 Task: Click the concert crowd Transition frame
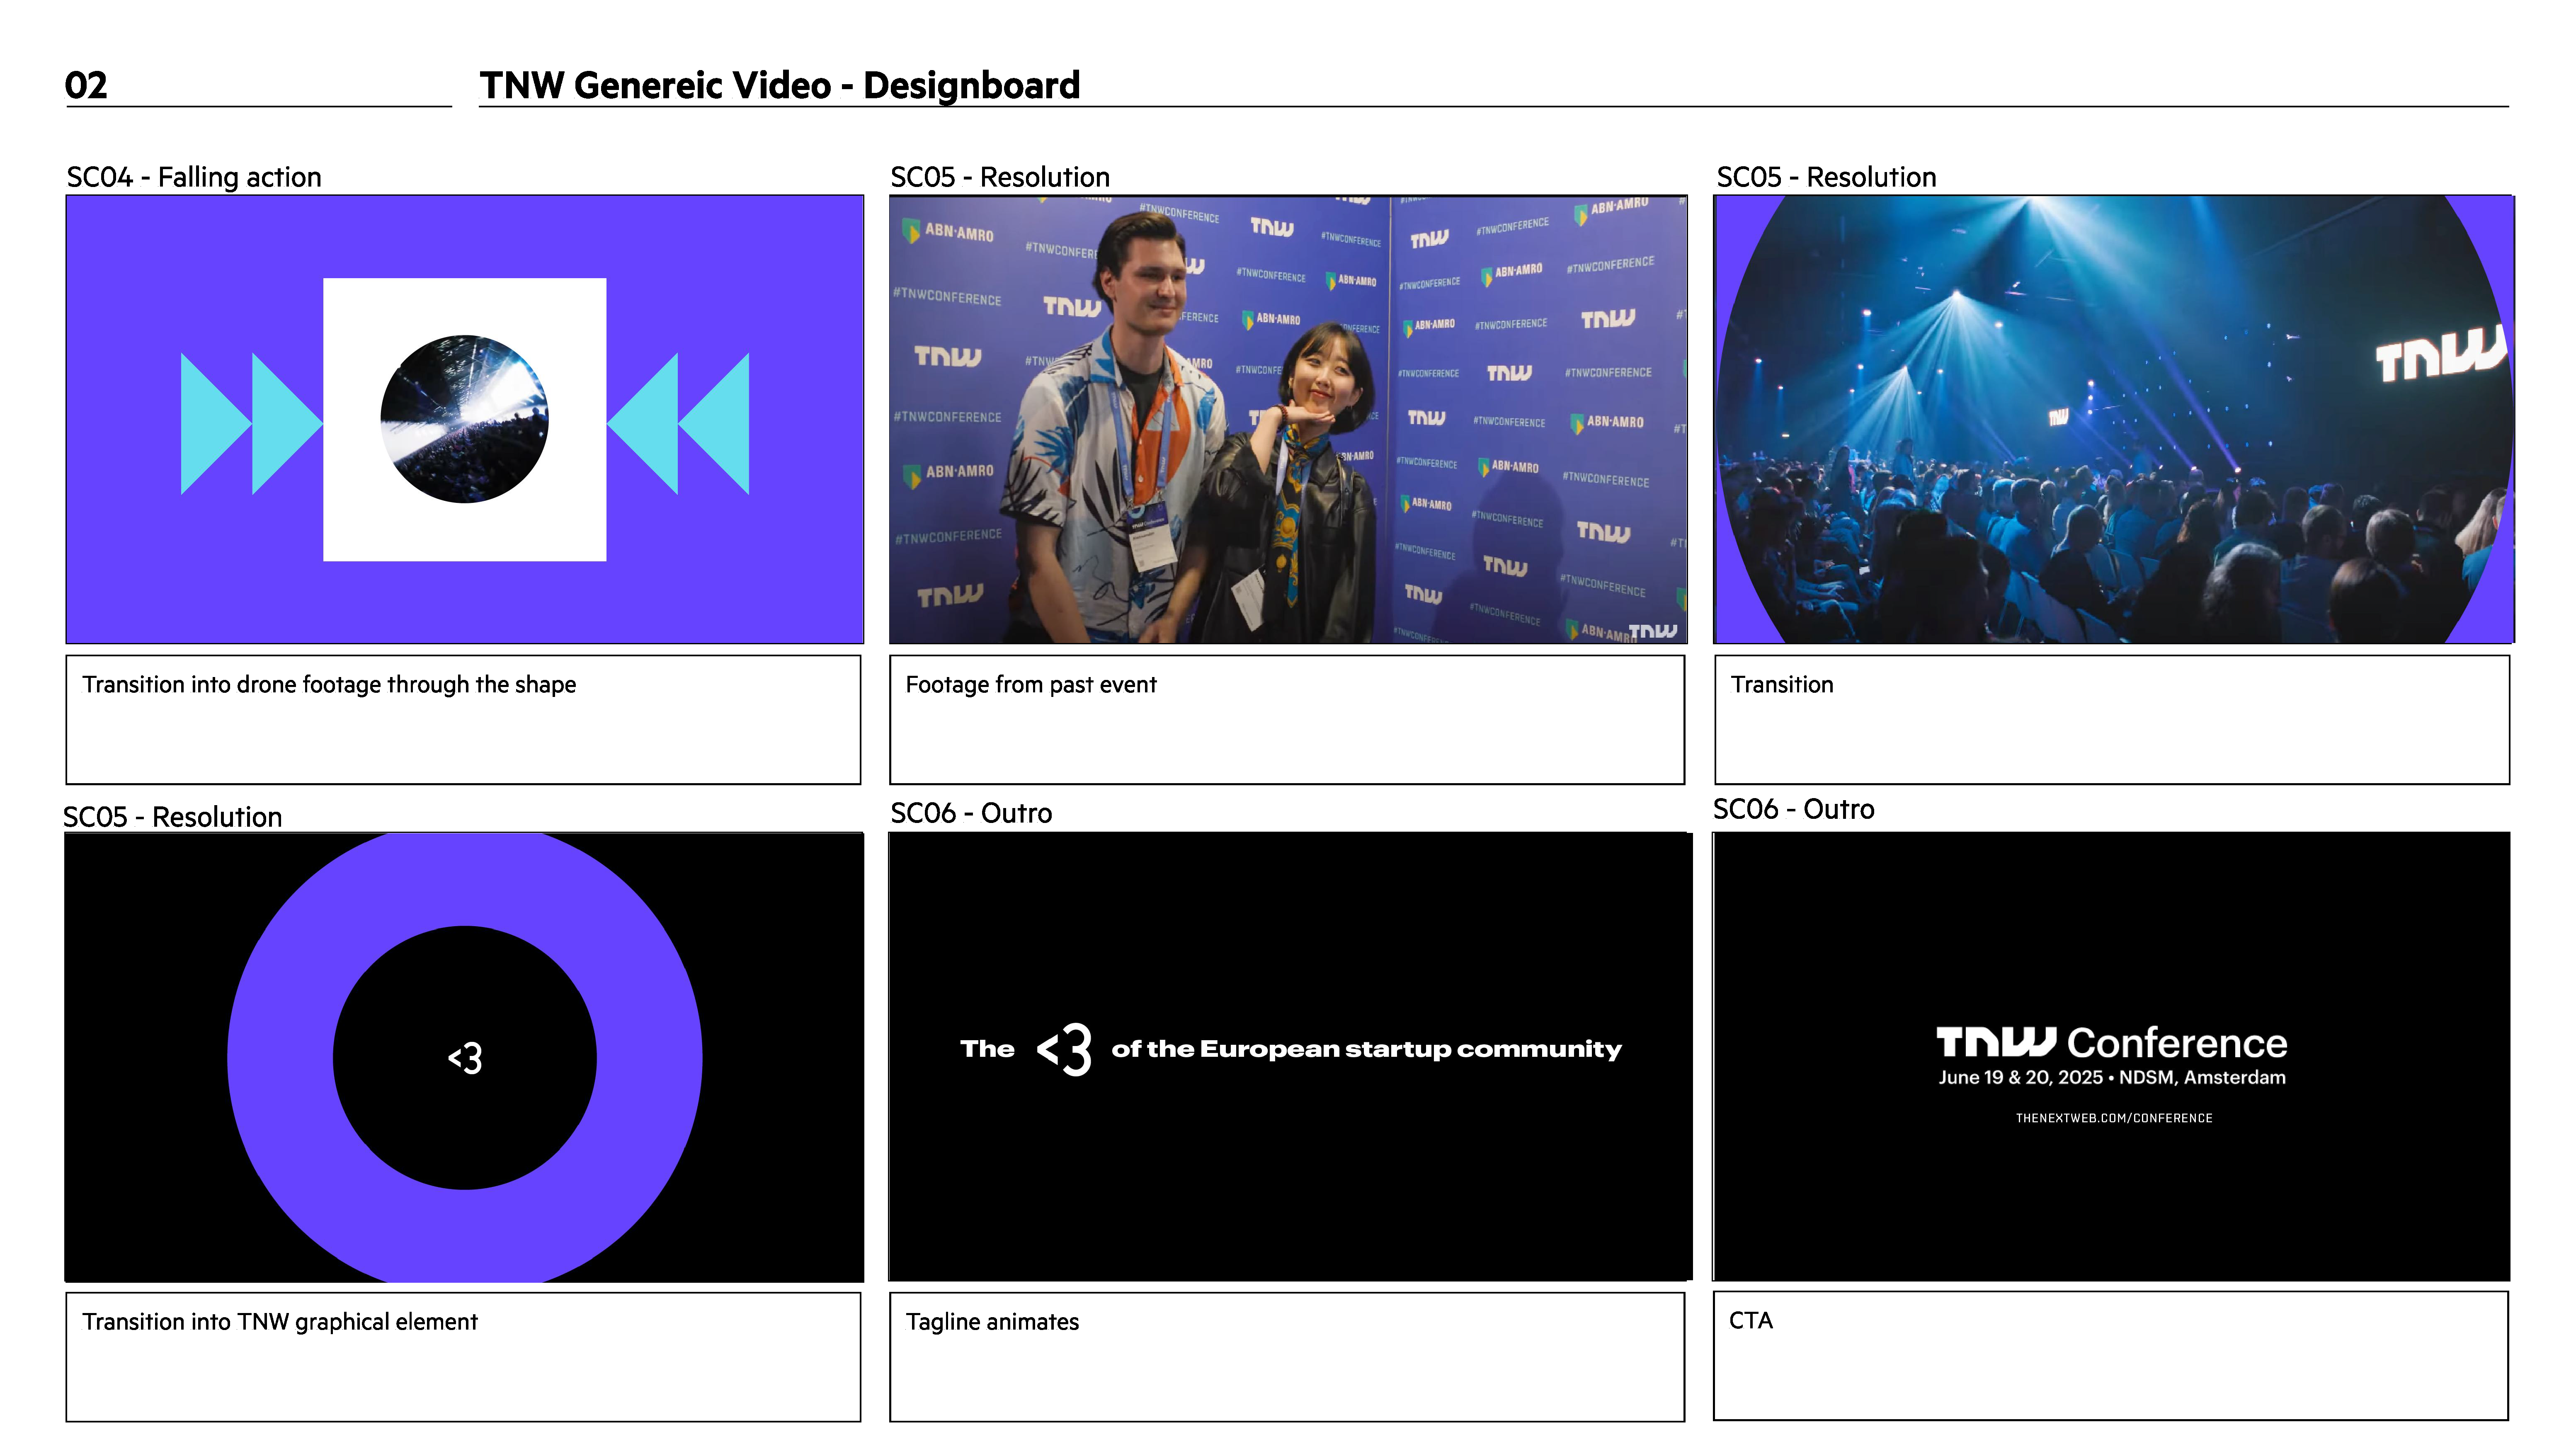coord(2114,419)
